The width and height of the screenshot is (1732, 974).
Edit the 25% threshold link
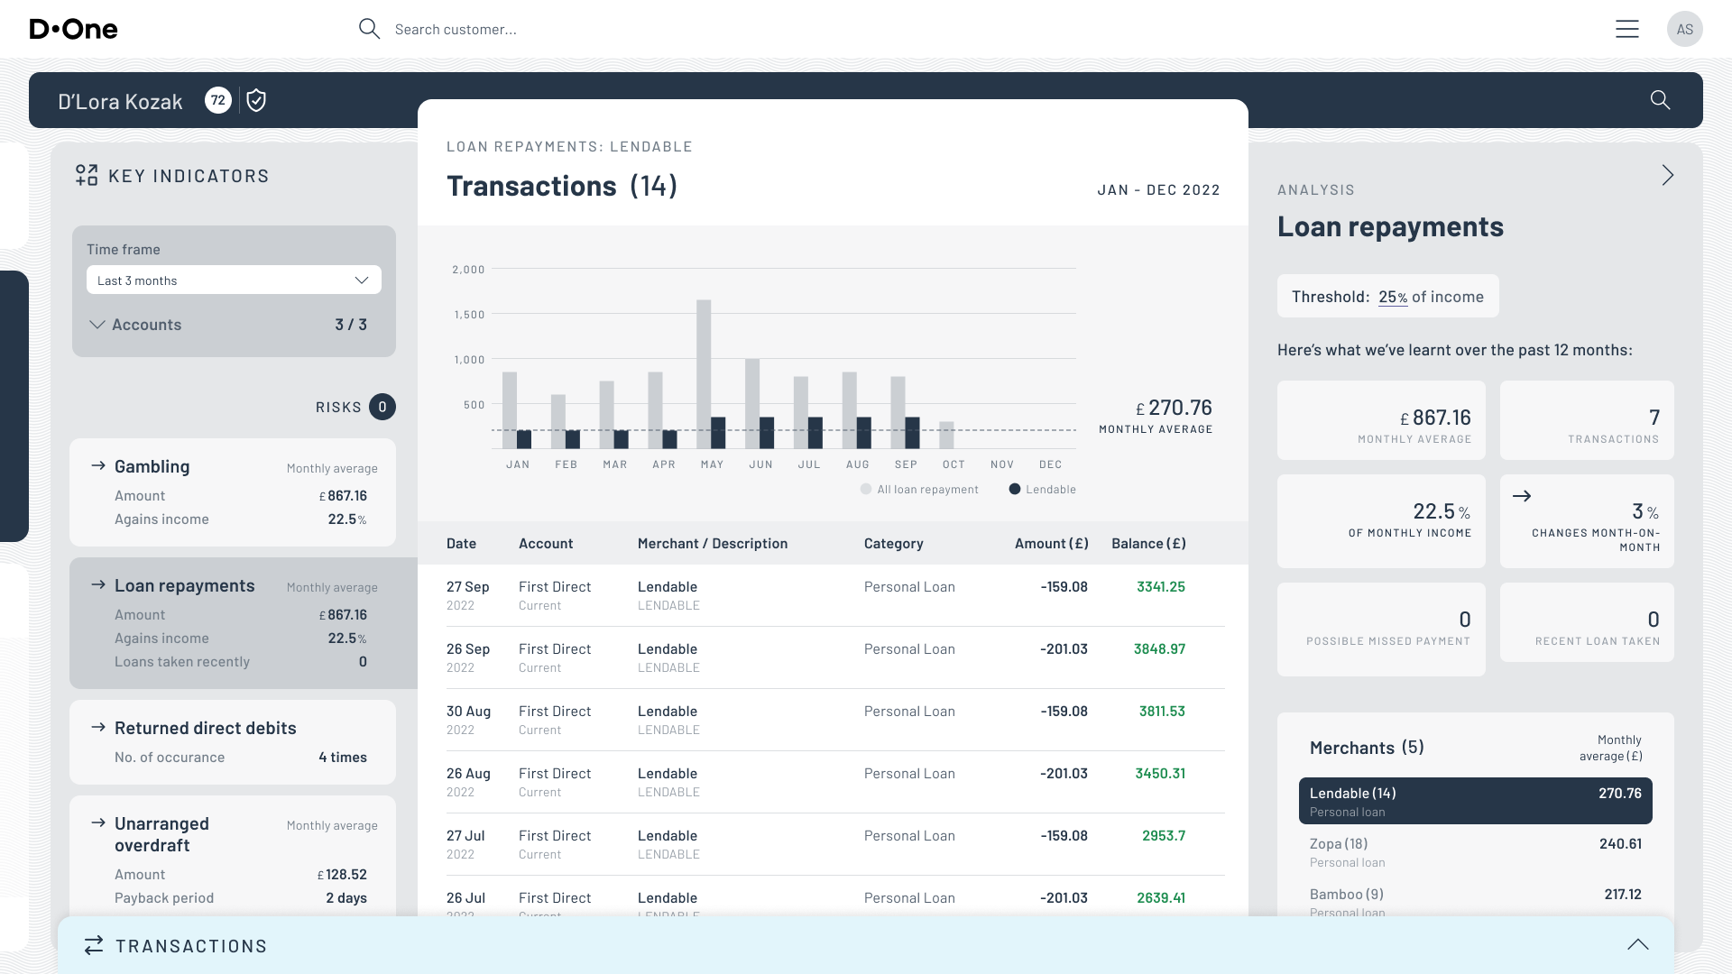(x=1393, y=297)
